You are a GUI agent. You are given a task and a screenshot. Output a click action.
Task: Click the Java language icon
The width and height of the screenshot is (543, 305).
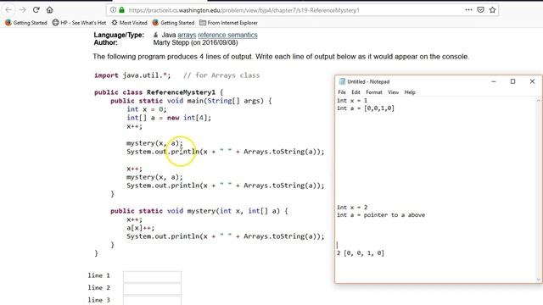tap(156, 35)
